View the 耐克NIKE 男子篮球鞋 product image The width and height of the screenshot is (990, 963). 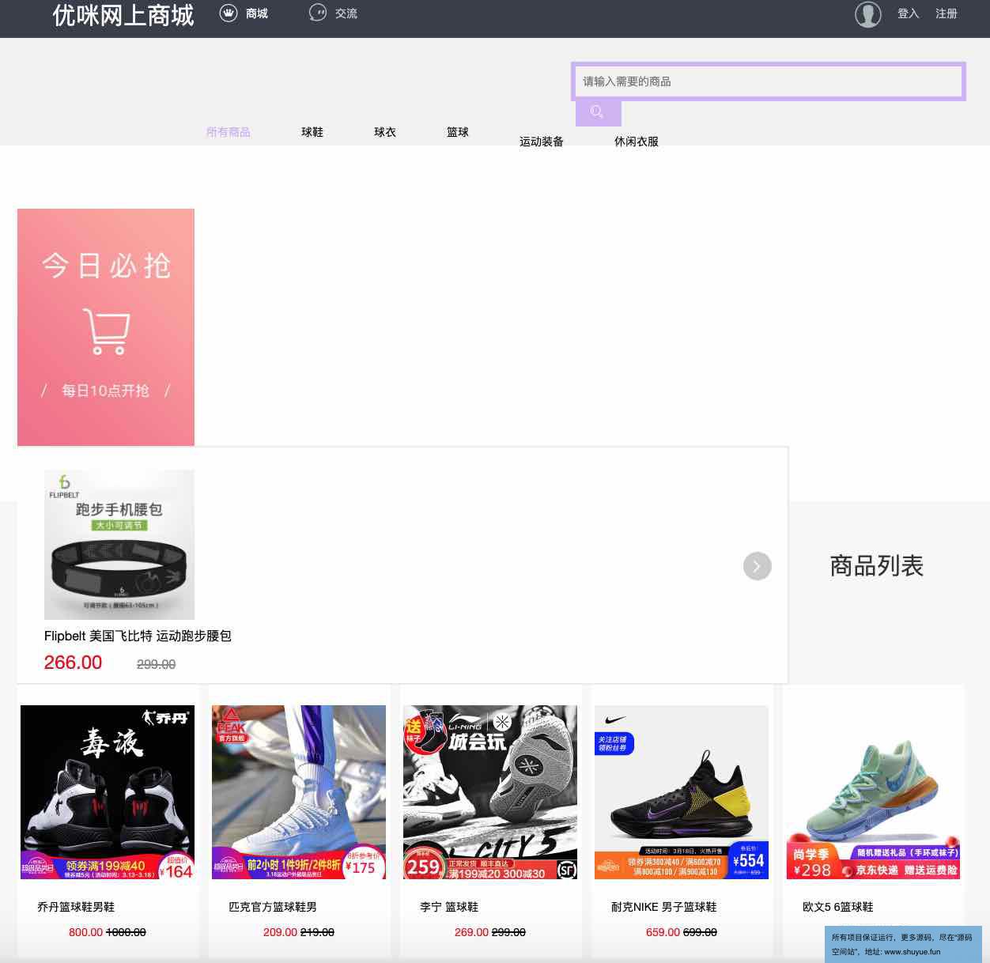click(x=682, y=792)
